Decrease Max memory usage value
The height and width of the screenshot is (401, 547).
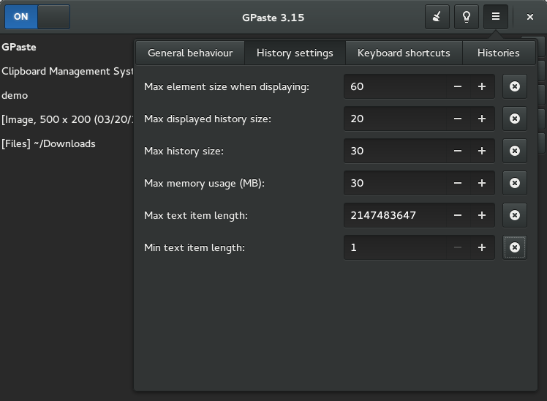click(458, 183)
